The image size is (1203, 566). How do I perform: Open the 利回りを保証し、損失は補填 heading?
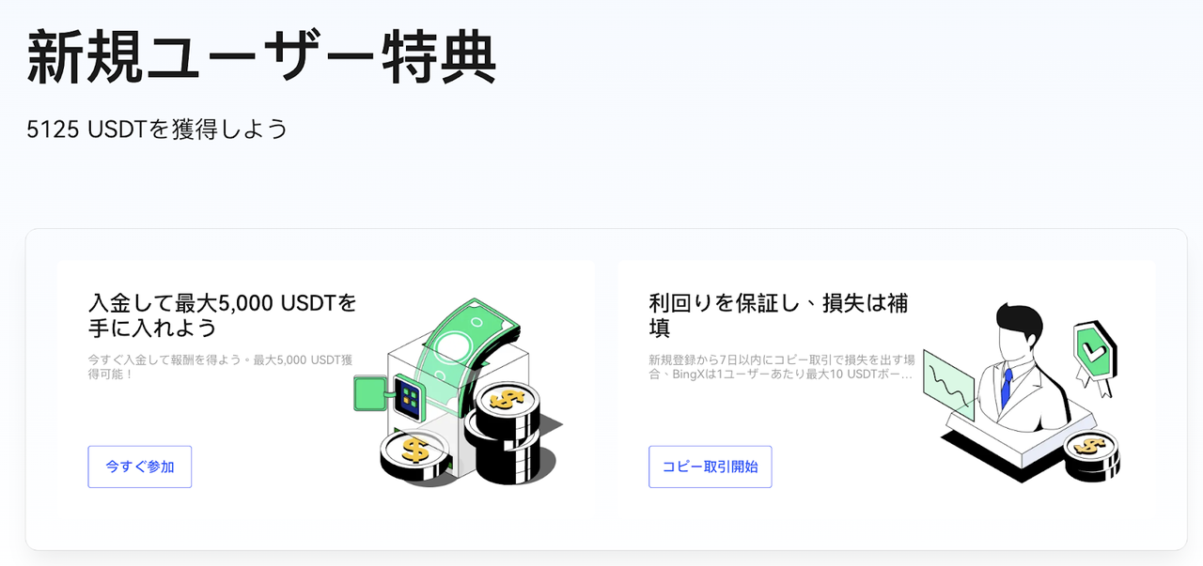(779, 315)
